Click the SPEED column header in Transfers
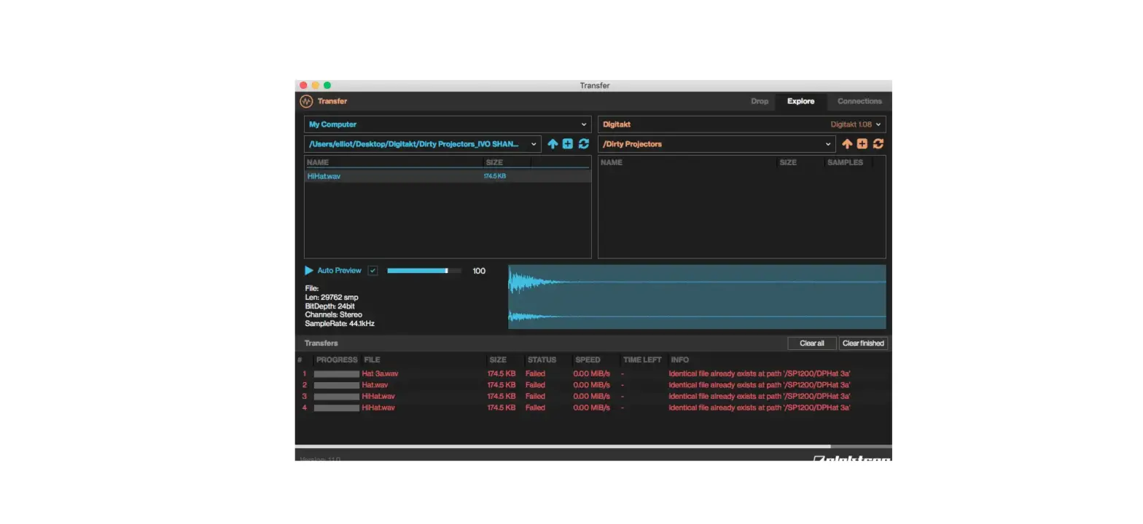This screenshot has height=524, width=1143. pyautogui.click(x=588, y=360)
